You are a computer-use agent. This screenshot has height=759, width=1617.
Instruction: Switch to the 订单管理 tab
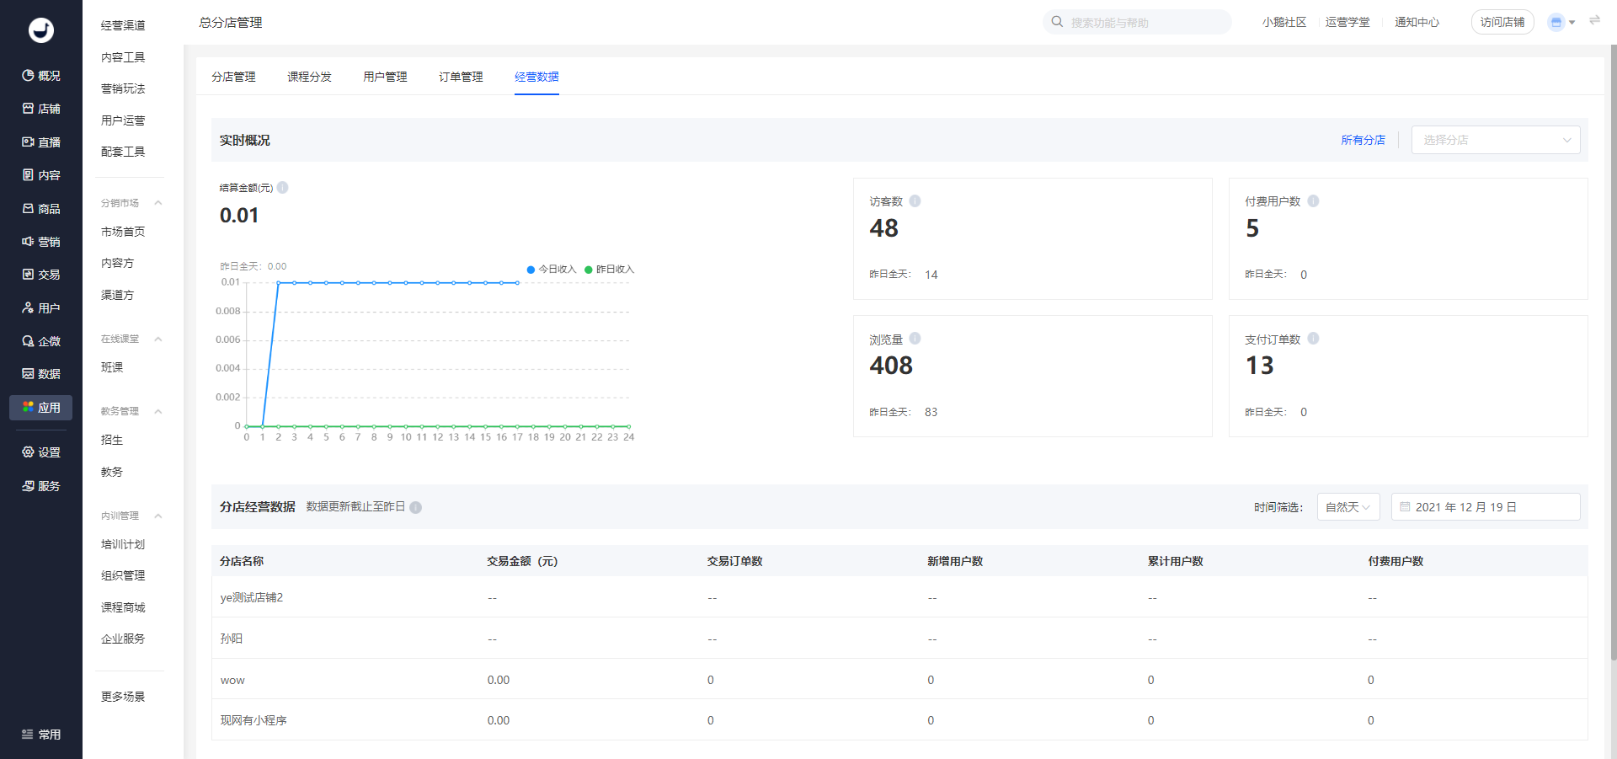(461, 77)
